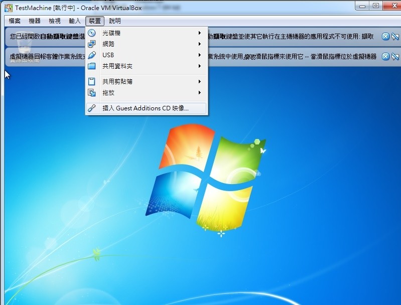Expand the 光碟機 submenu arrow

199,33
